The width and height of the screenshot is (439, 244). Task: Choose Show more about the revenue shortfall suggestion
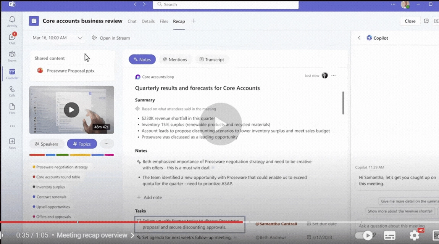(x=400, y=211)
